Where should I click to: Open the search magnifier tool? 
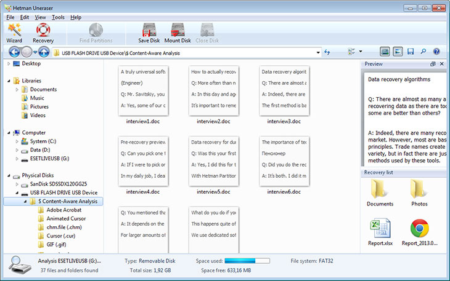point(423,52)
